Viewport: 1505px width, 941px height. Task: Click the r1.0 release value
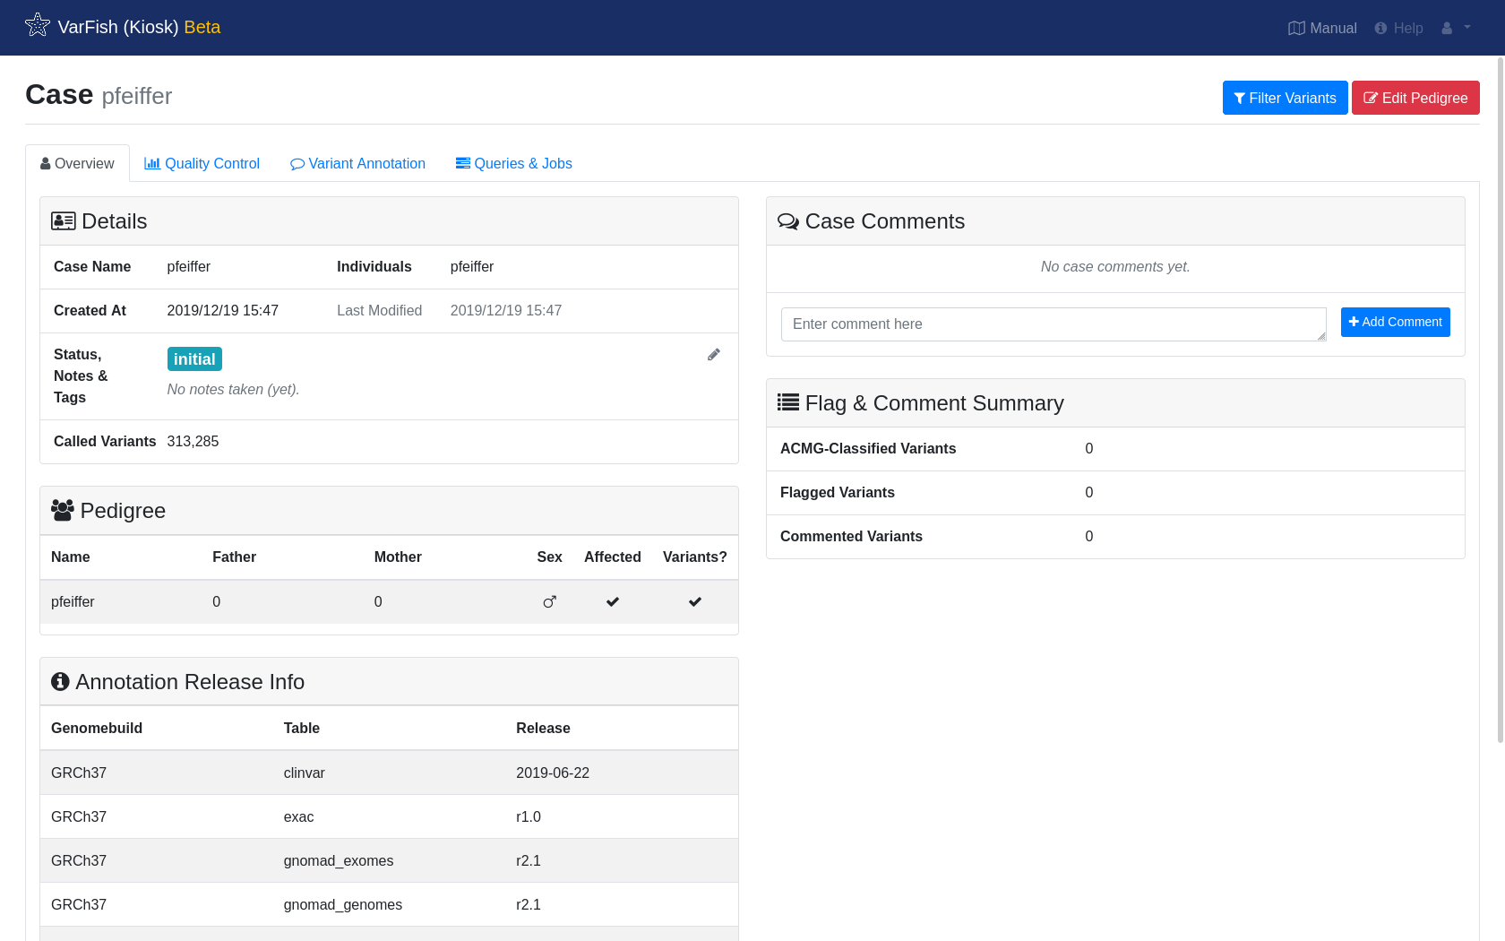529,816
